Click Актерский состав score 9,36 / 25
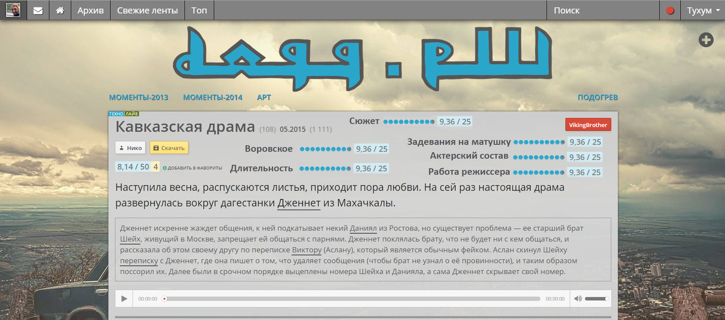The height and width of the screenshot is (320, 725). 585,157
